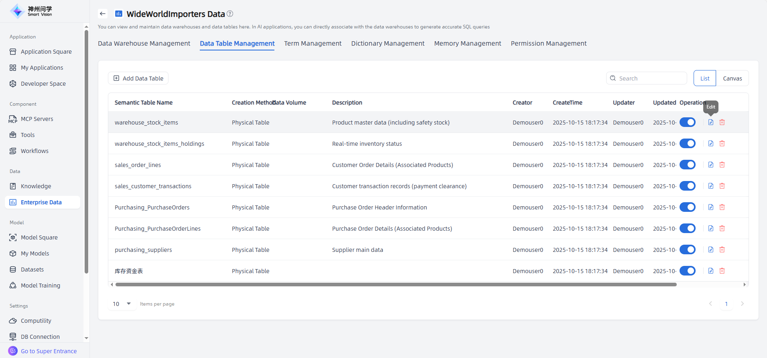Click the edit icon for warehouse_stock_items
The image size is (767, 358).
click(710, 123)
